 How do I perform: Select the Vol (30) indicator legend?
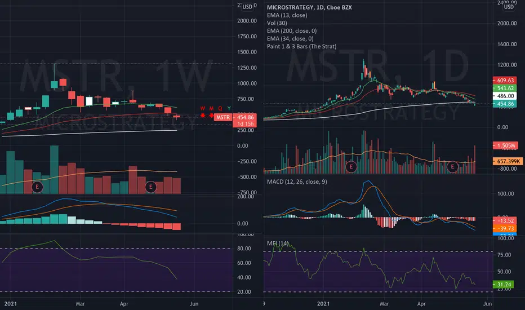click(x=277, y=23)
